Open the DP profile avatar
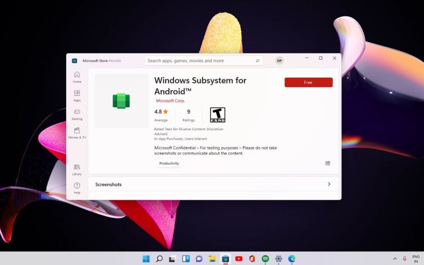Screen dimensions: 424x265 point(279,61)
